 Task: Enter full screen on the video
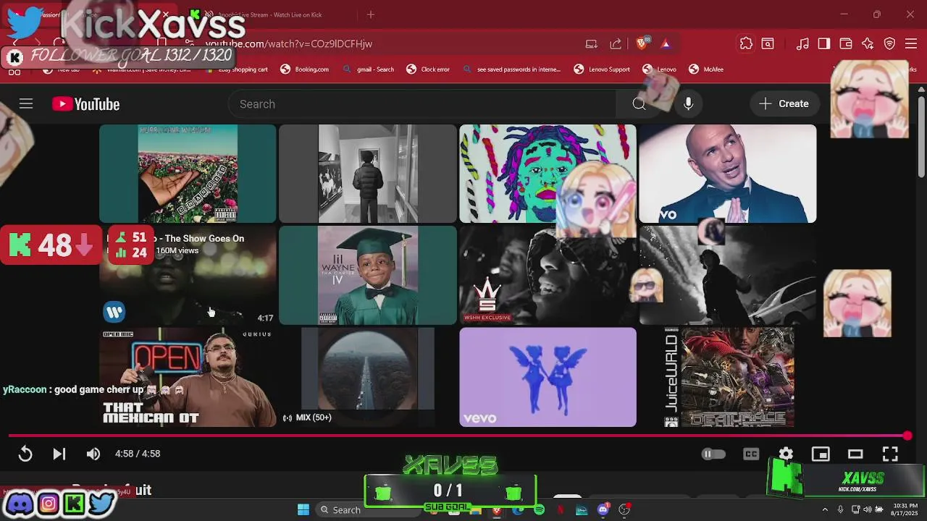tap(890, 454)
